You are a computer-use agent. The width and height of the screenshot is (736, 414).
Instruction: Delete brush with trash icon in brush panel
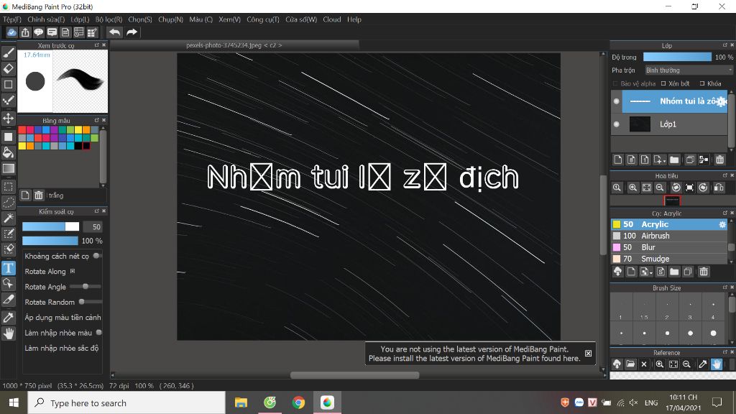coord(703,272)
